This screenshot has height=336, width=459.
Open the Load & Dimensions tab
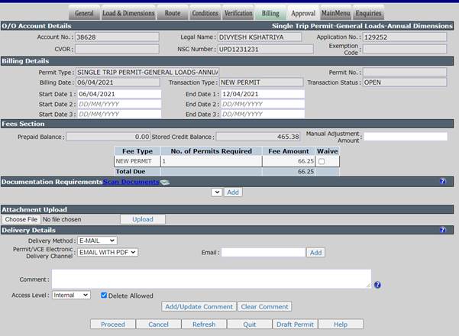coord(128,14)
